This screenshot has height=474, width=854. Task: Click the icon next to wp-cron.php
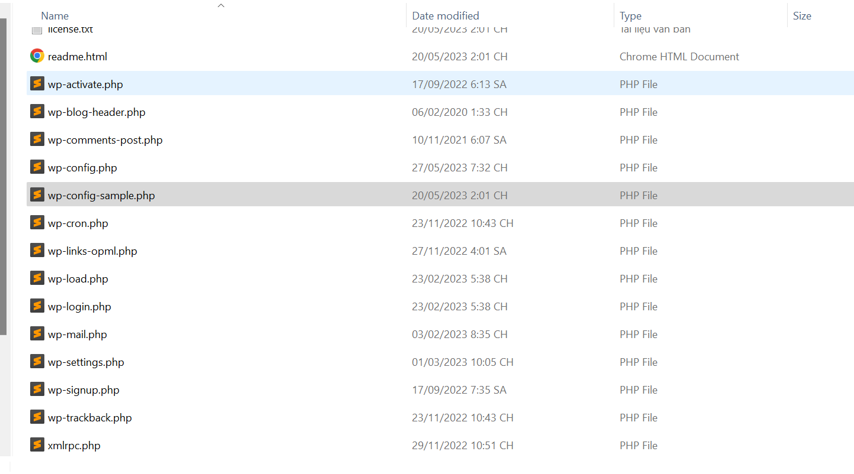pos(37,222)
